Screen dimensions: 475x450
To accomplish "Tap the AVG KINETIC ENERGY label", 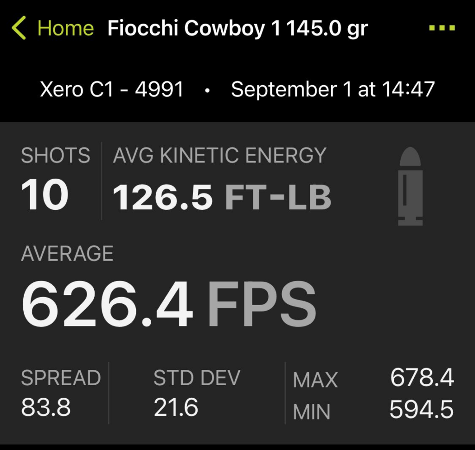I will click(219, 156).
